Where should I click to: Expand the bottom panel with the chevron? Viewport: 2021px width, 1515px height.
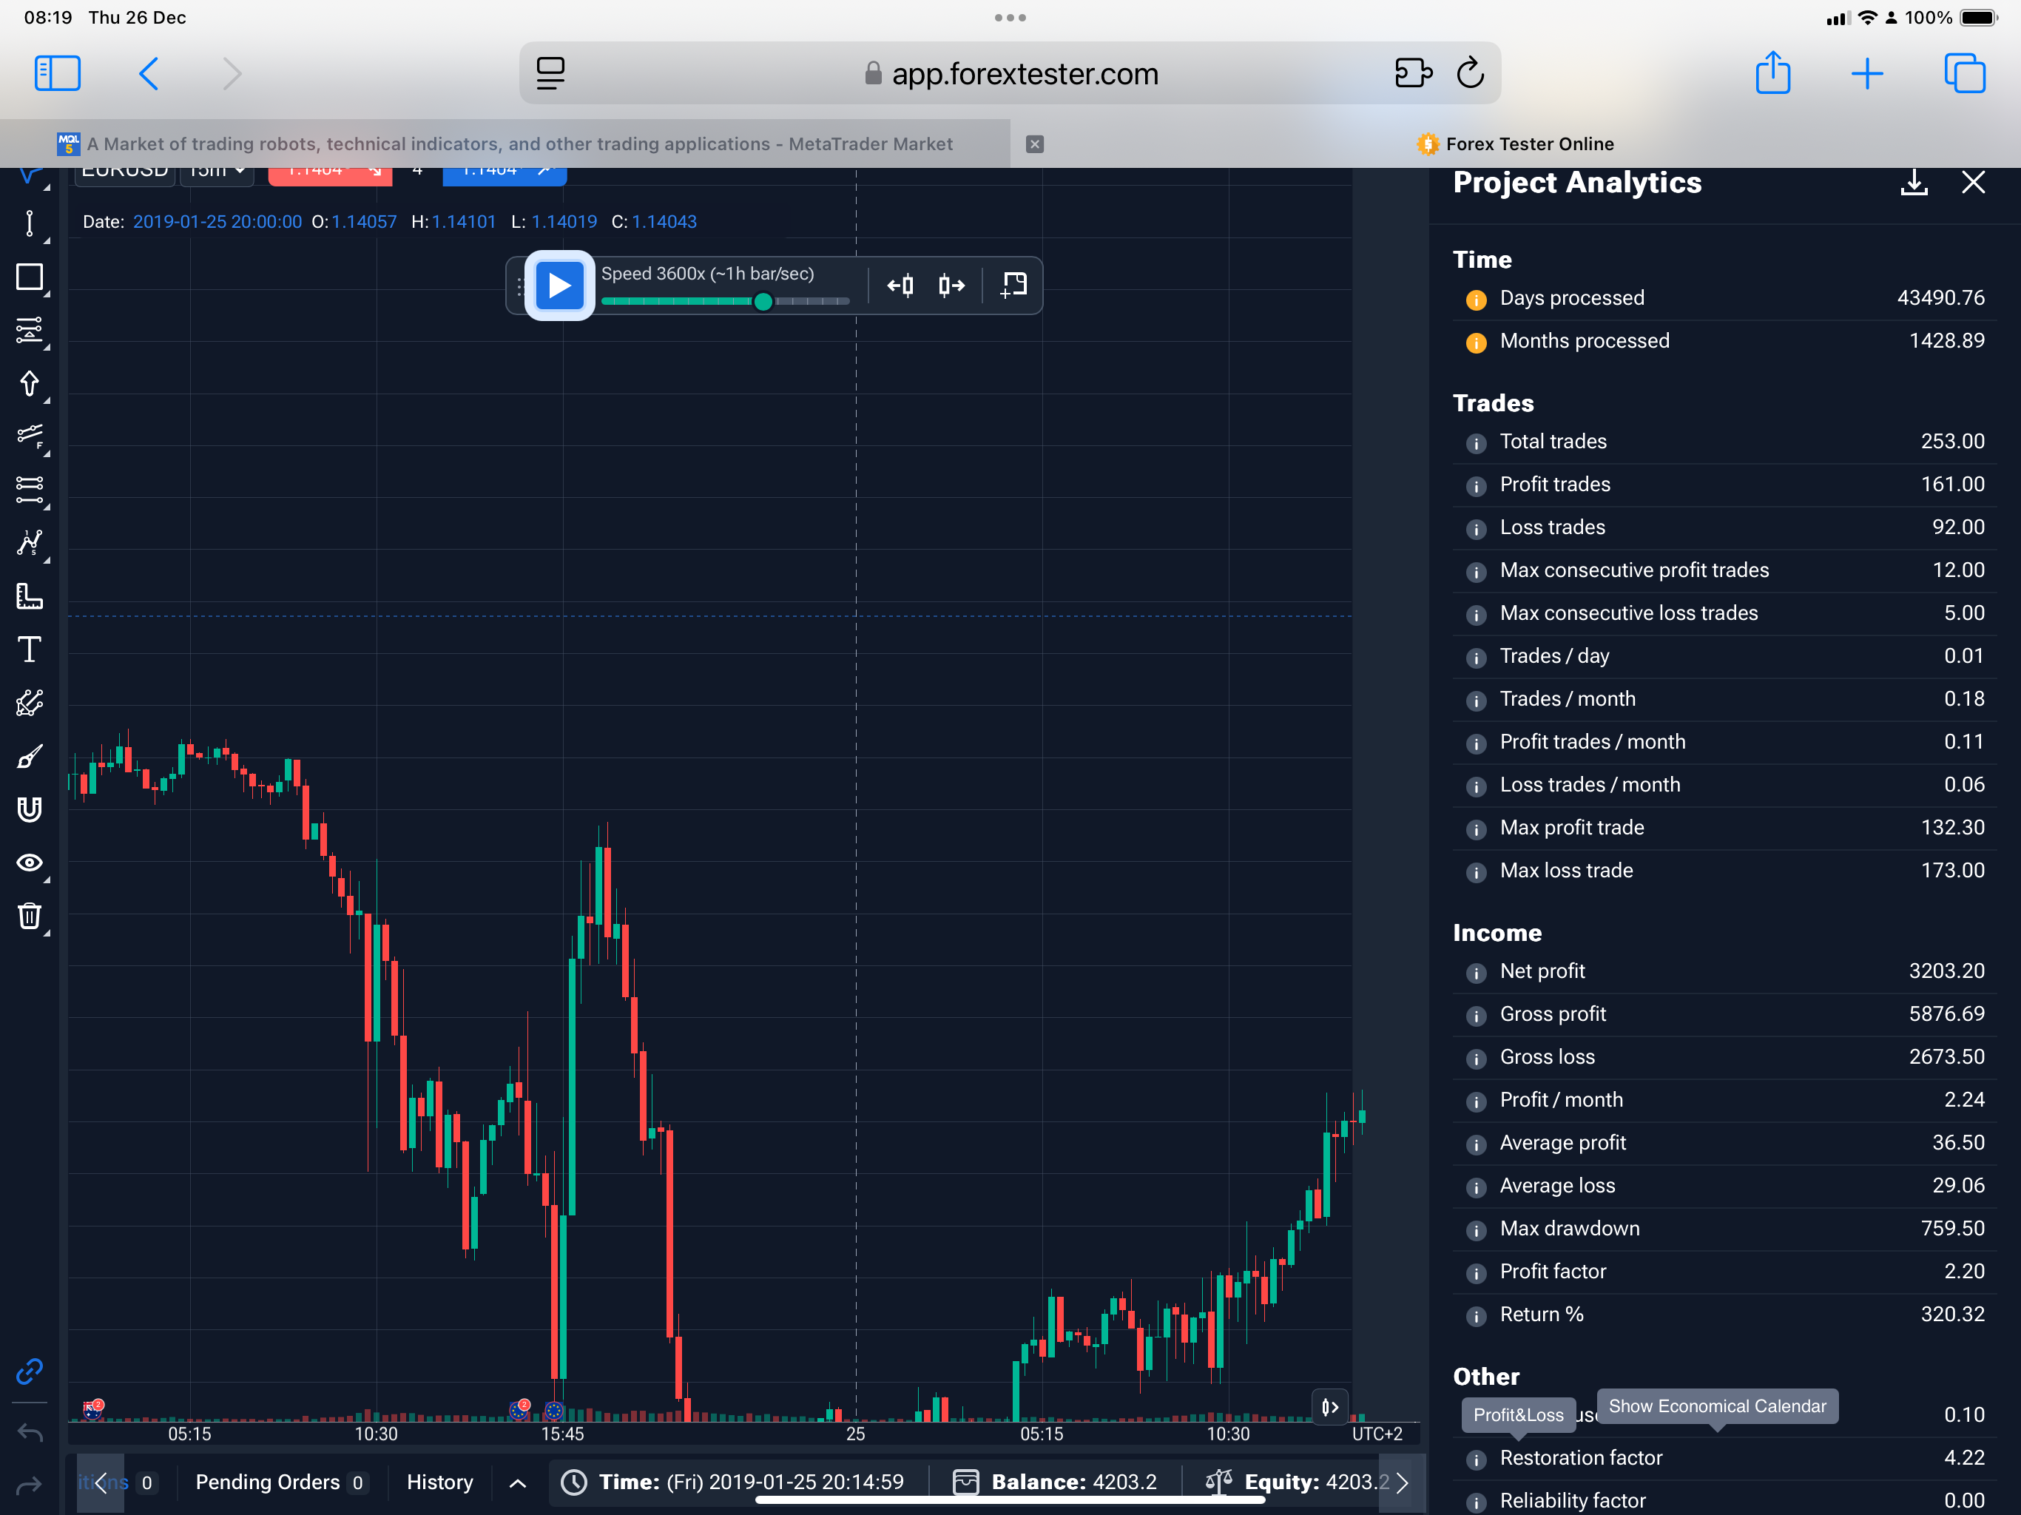tap(517, 1482)
